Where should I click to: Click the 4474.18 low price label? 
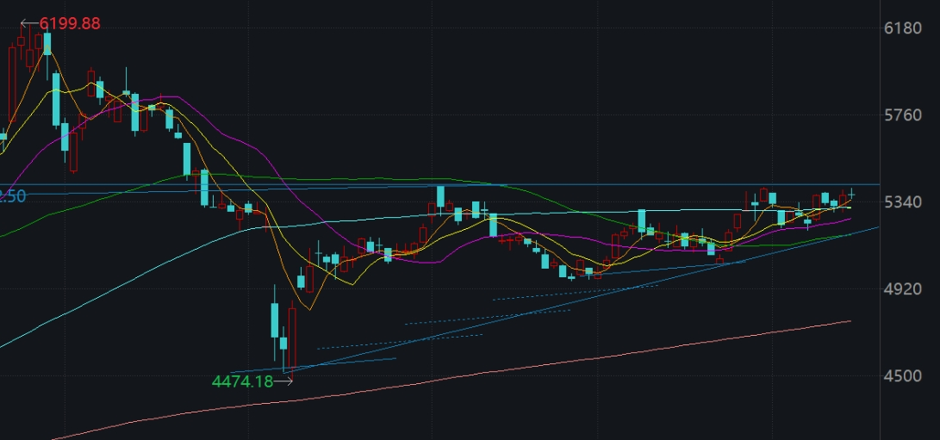242,381
